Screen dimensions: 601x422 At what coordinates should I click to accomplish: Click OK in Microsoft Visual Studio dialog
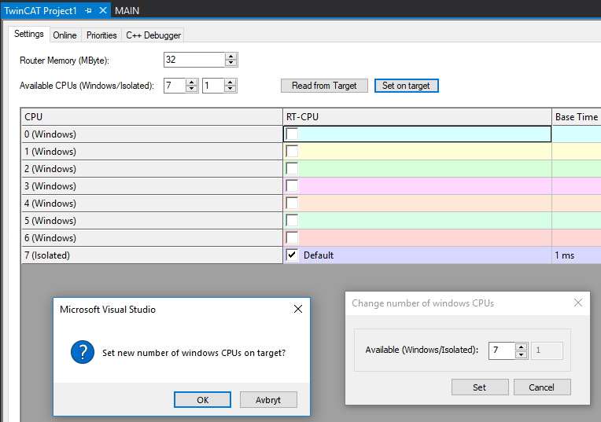click(x=202, y=400)
